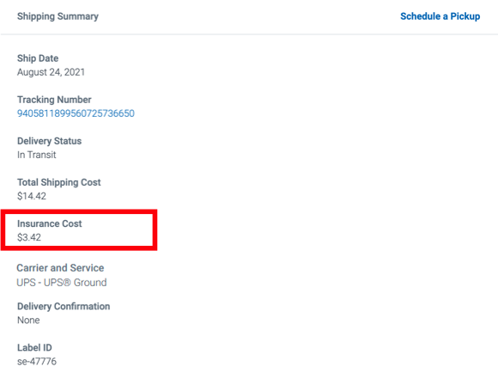Click the Label ID heading
Screen dimensions: 498x385
point(34,348)
